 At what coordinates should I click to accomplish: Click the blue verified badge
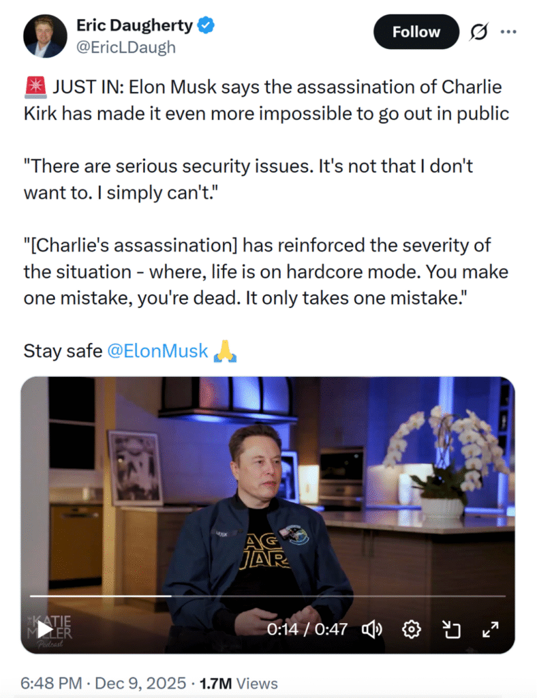pos(206,26)
